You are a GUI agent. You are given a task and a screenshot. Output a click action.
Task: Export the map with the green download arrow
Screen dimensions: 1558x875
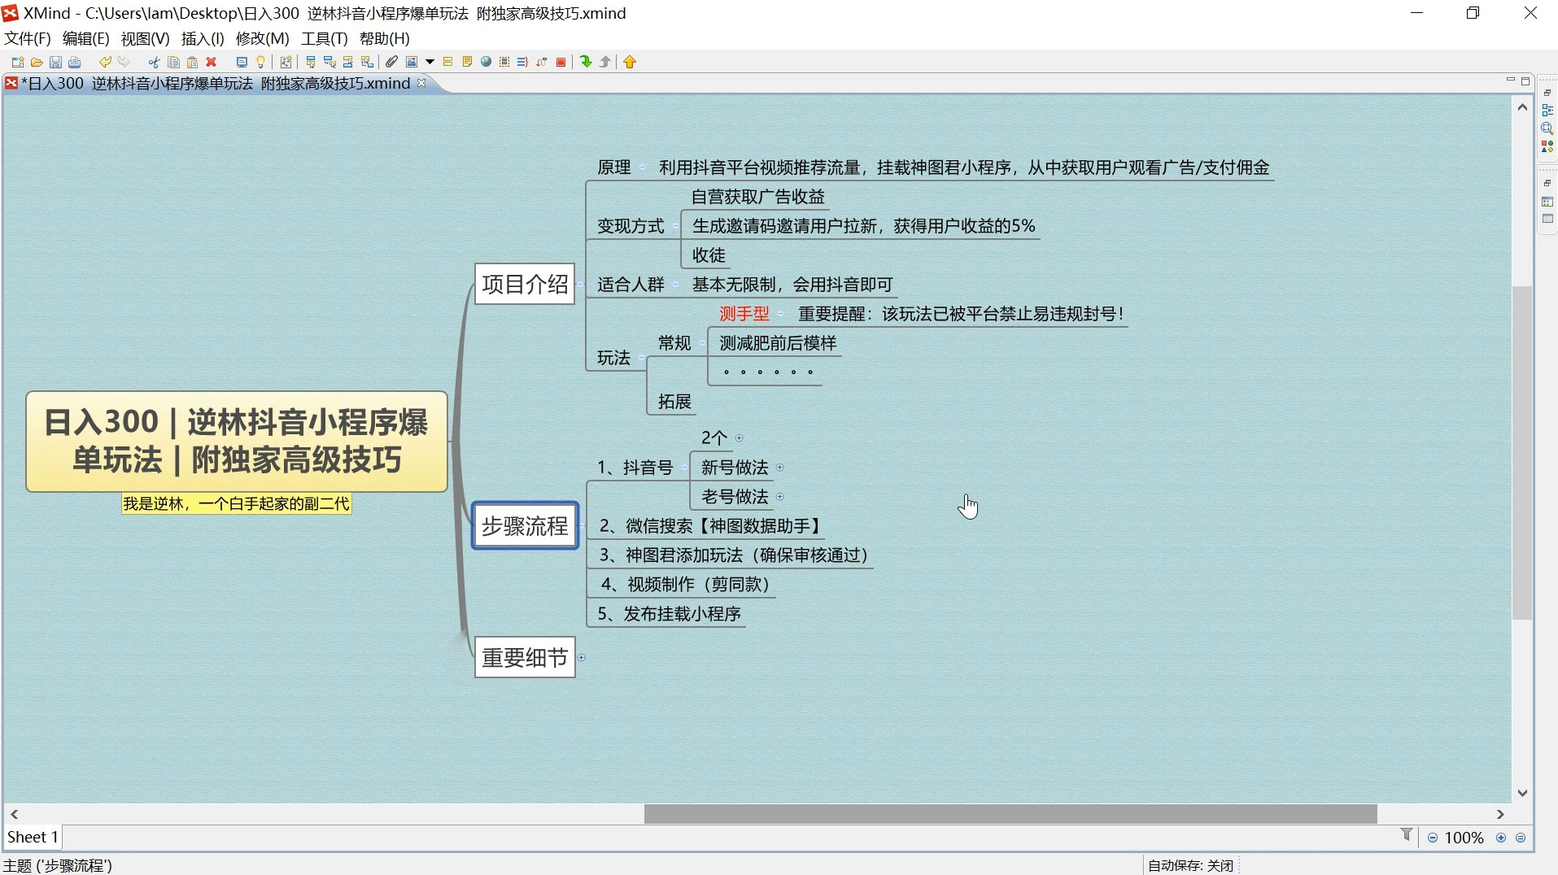pos(586,62)
